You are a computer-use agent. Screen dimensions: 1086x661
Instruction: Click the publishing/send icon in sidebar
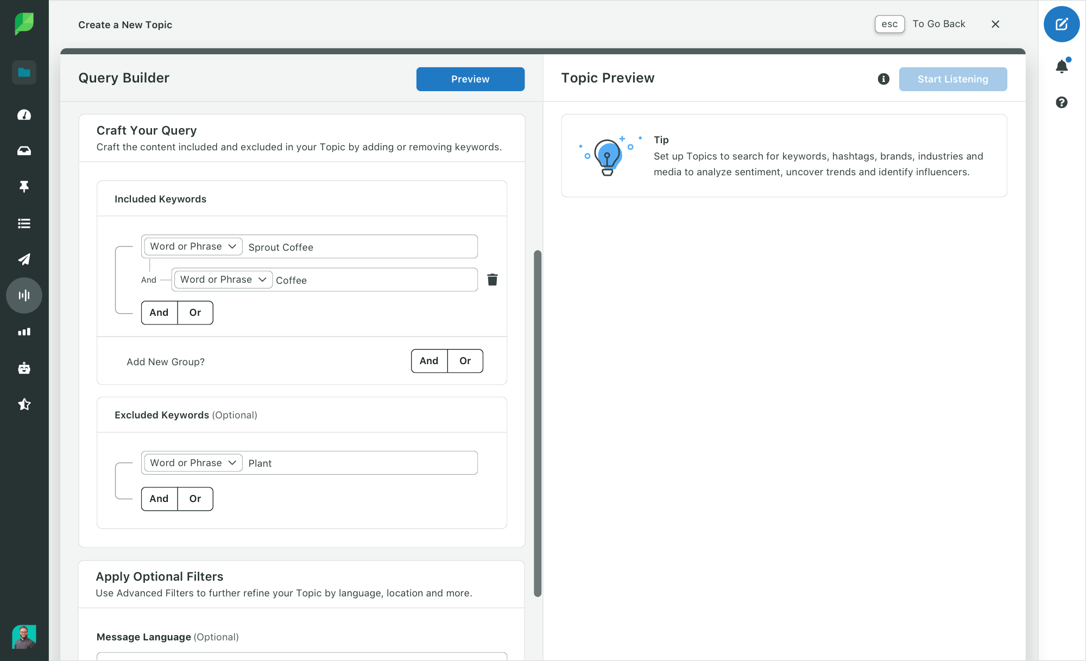pyautogui.click(x=24, y=259)
